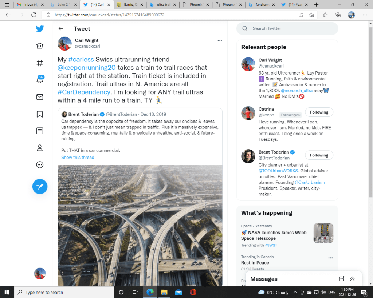Switch to the Luke 2 browser tab
This screenshot has height=298, width=373.
(x=64, y=5)
